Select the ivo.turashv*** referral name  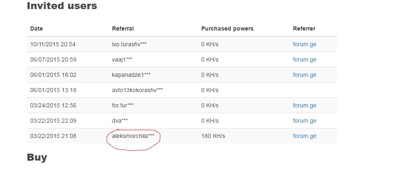[x=129, y=44]
